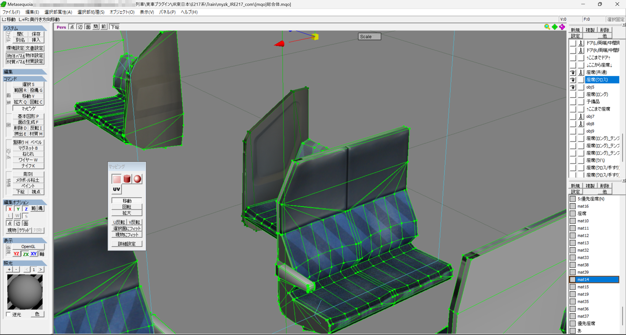
Task: Collapse the 編集オプション panel header
Action: pos(25,202)
